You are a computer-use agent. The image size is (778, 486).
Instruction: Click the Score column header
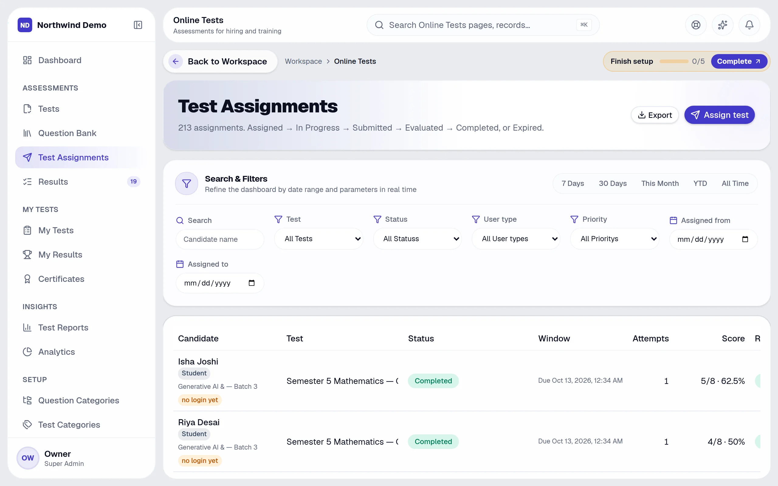pos(733,338)
